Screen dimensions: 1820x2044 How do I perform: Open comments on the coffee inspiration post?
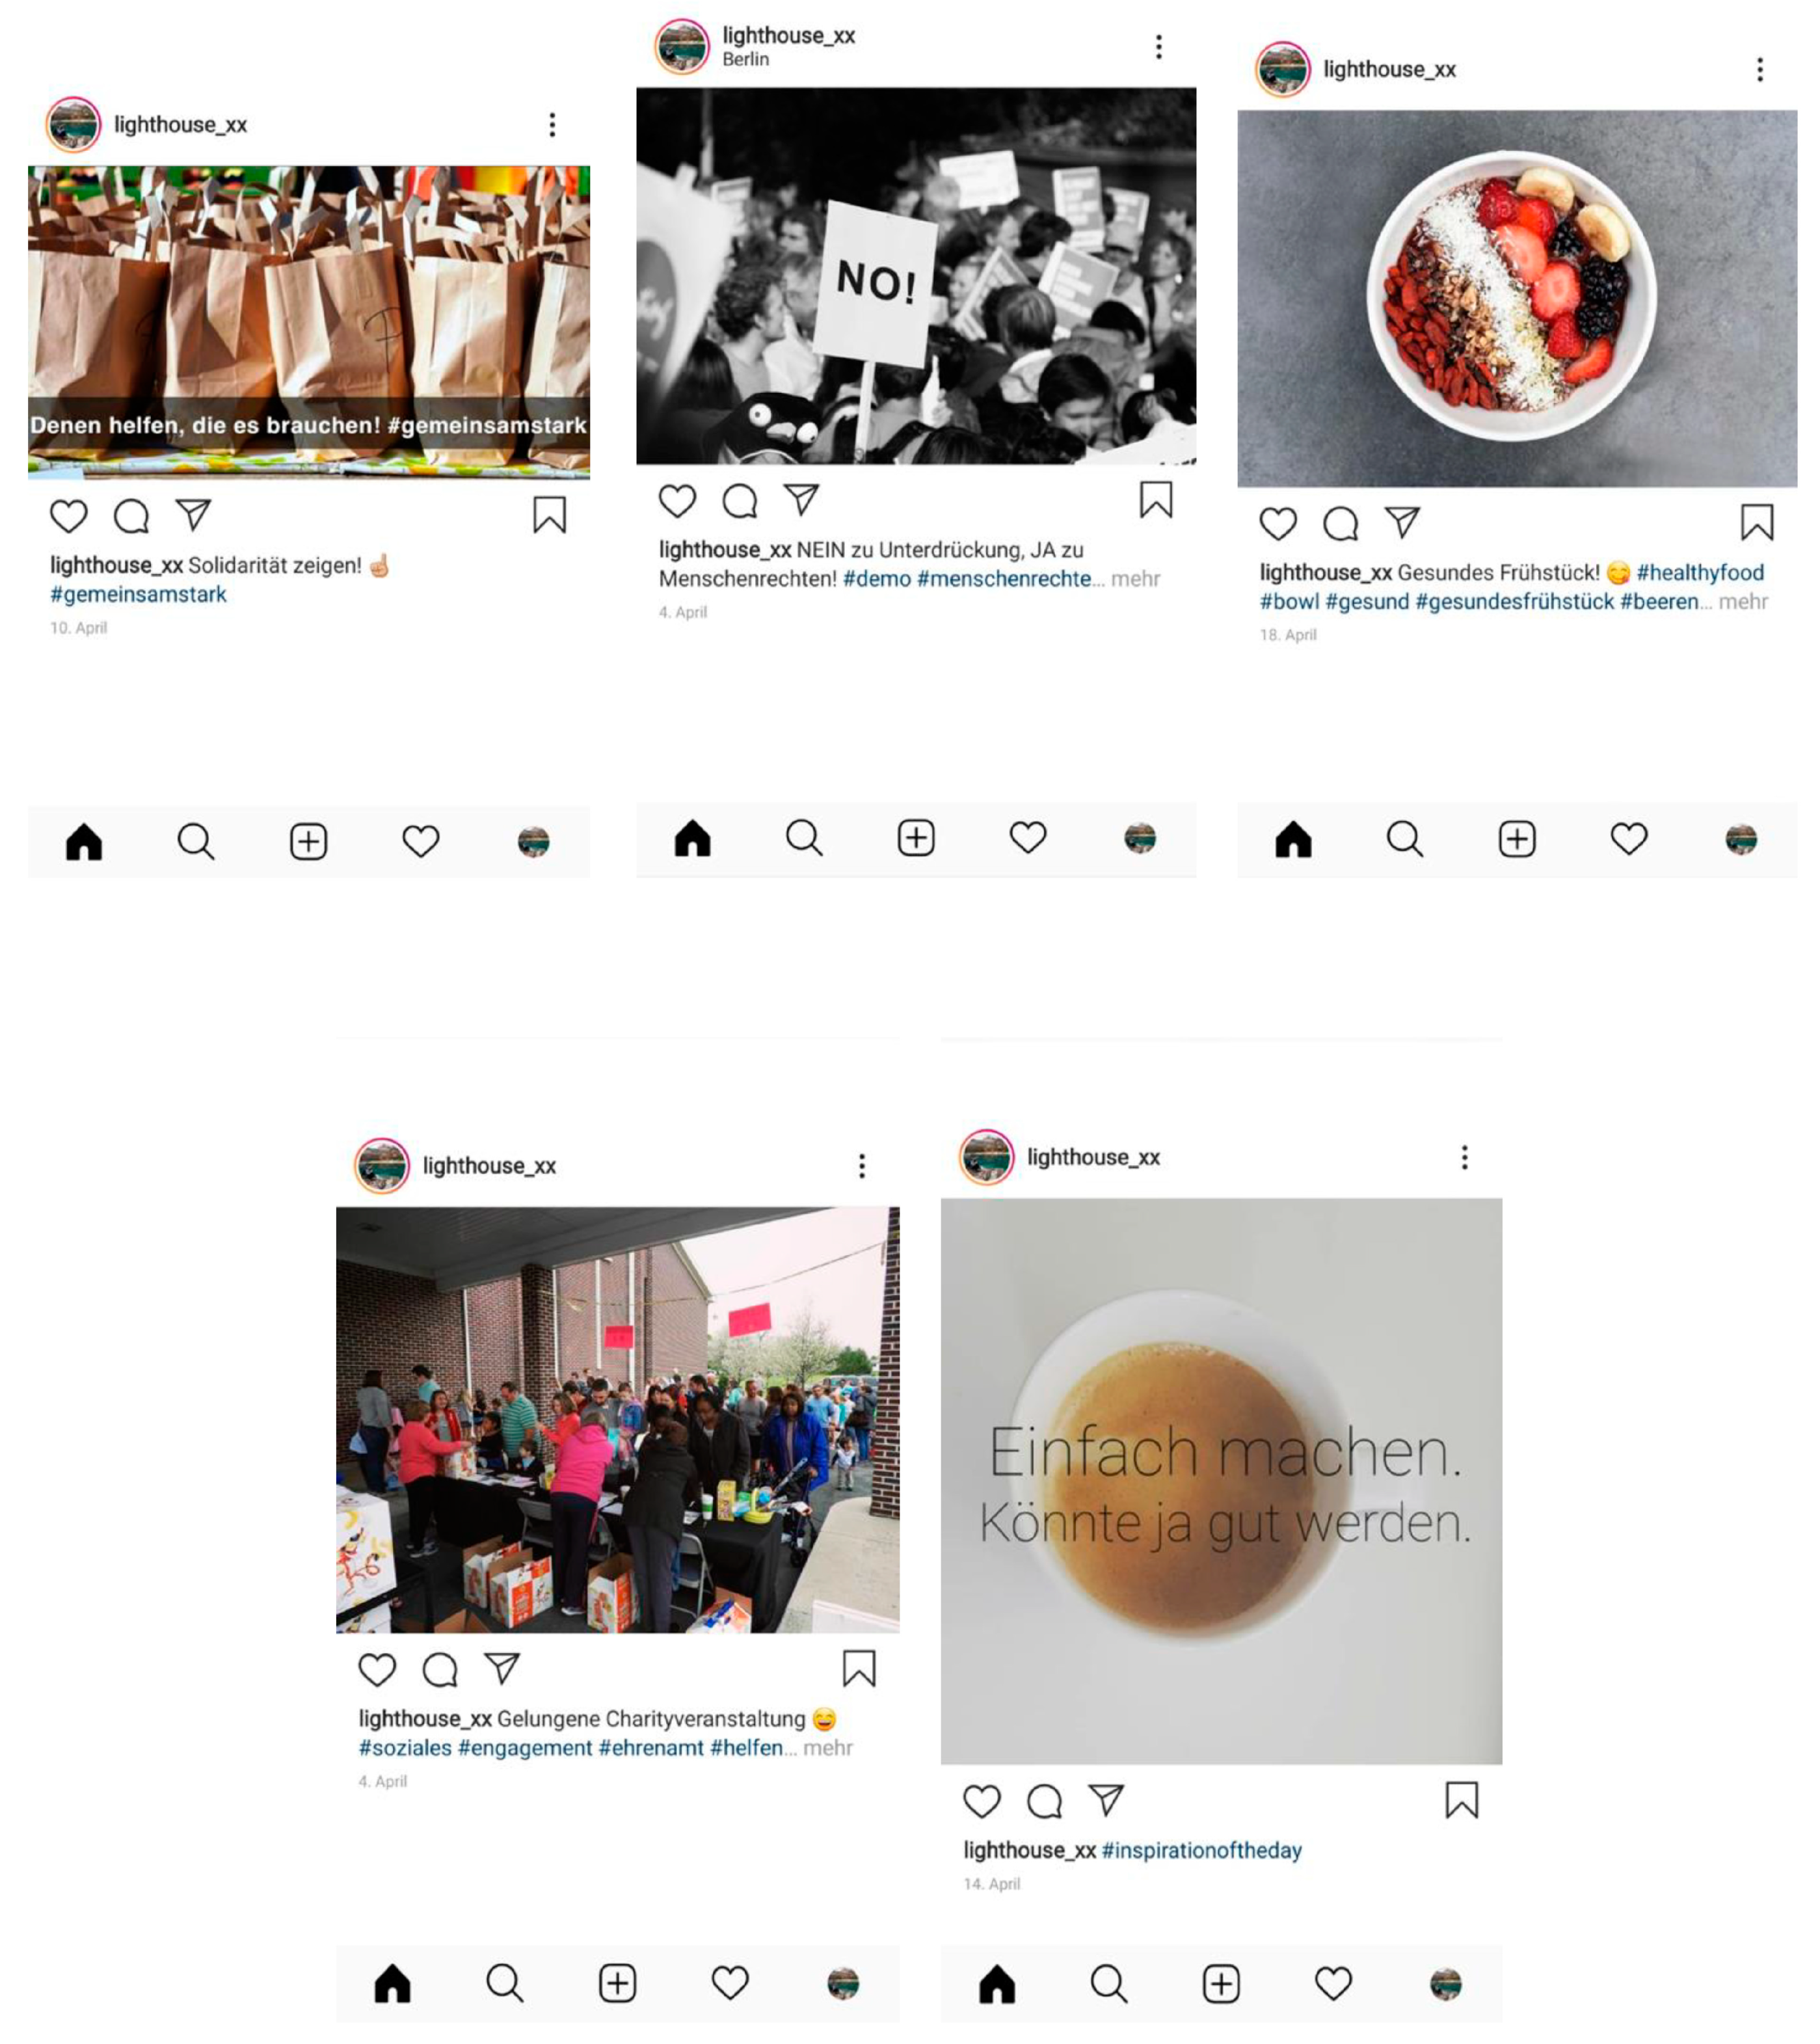coord(1044,1800)
